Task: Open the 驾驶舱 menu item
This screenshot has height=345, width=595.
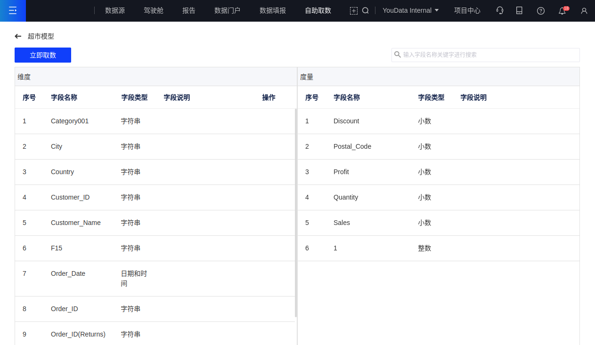Action: click(154, 10)
